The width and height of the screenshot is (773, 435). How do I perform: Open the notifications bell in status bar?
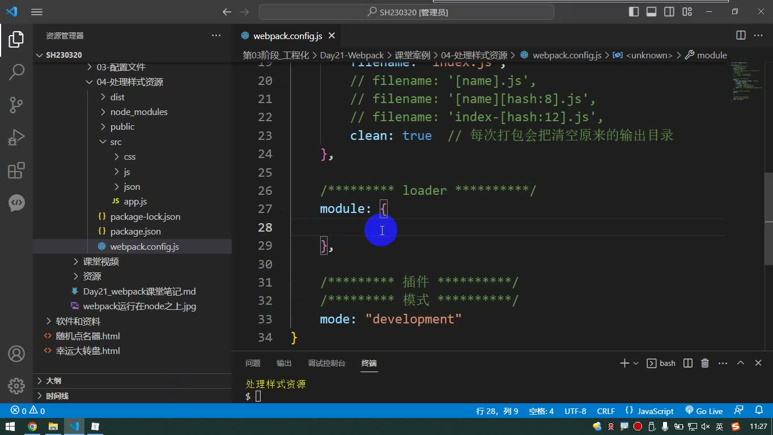click(x=759, y=411)
